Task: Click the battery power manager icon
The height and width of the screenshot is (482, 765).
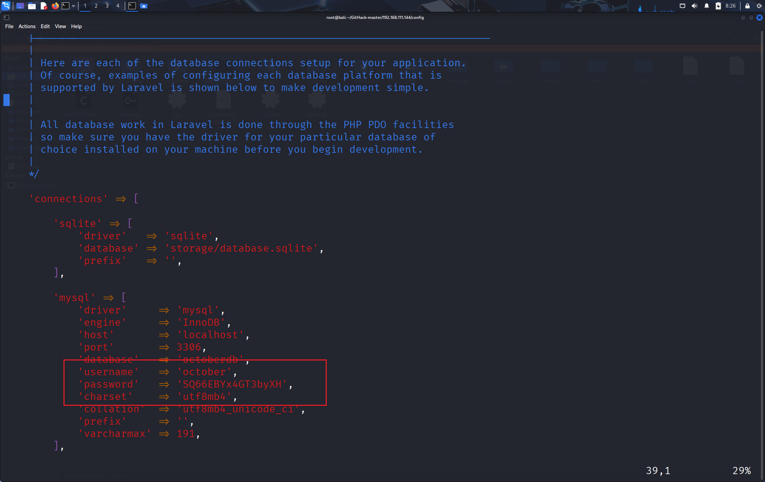Action: pyautogui.click(x=718, y=6)
